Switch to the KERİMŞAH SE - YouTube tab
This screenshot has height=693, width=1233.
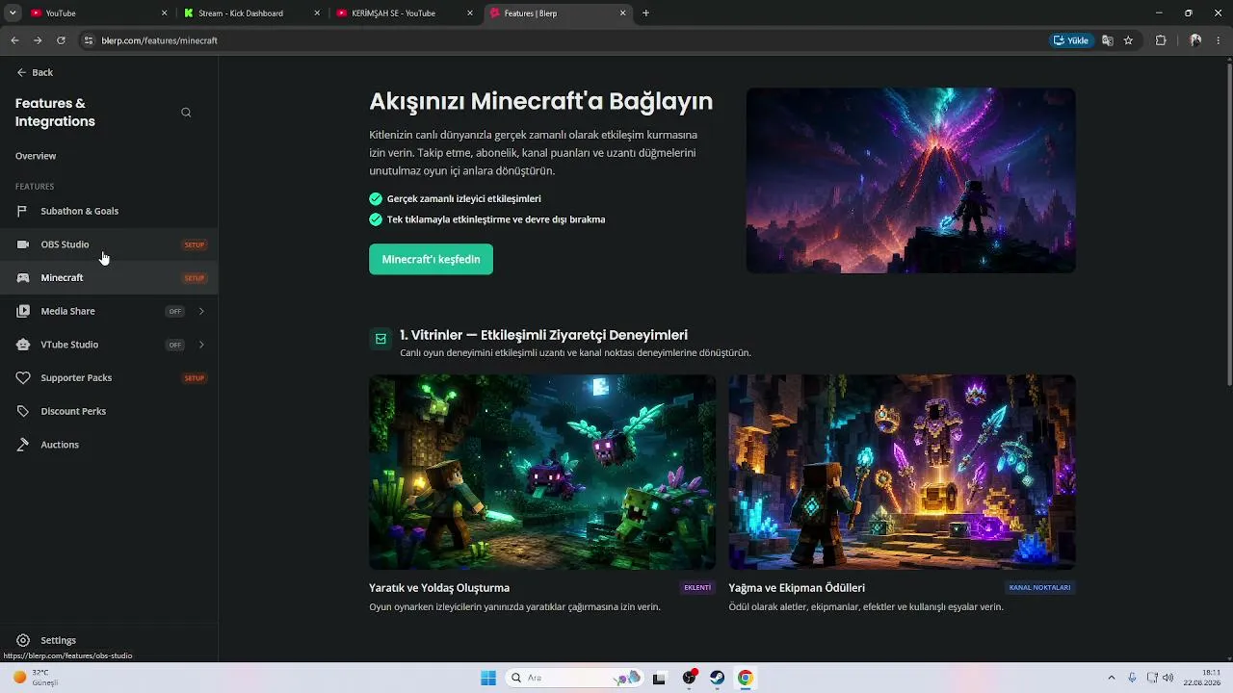[x=405, y=13]
